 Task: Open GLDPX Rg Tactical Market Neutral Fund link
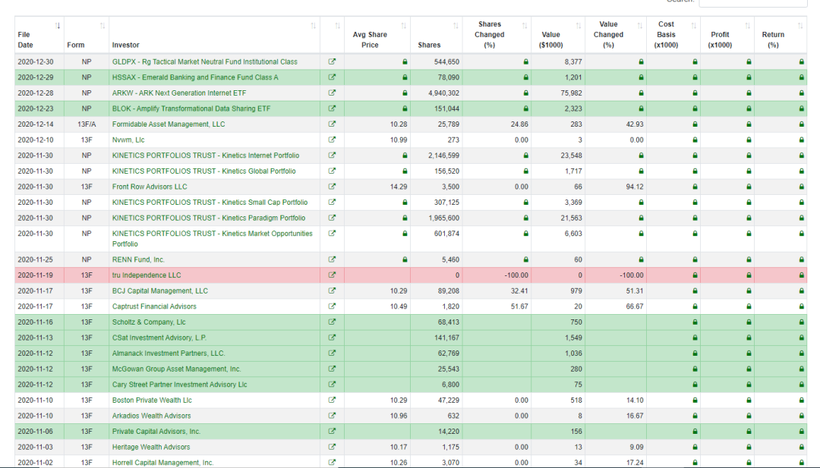[x=204, y=61]
